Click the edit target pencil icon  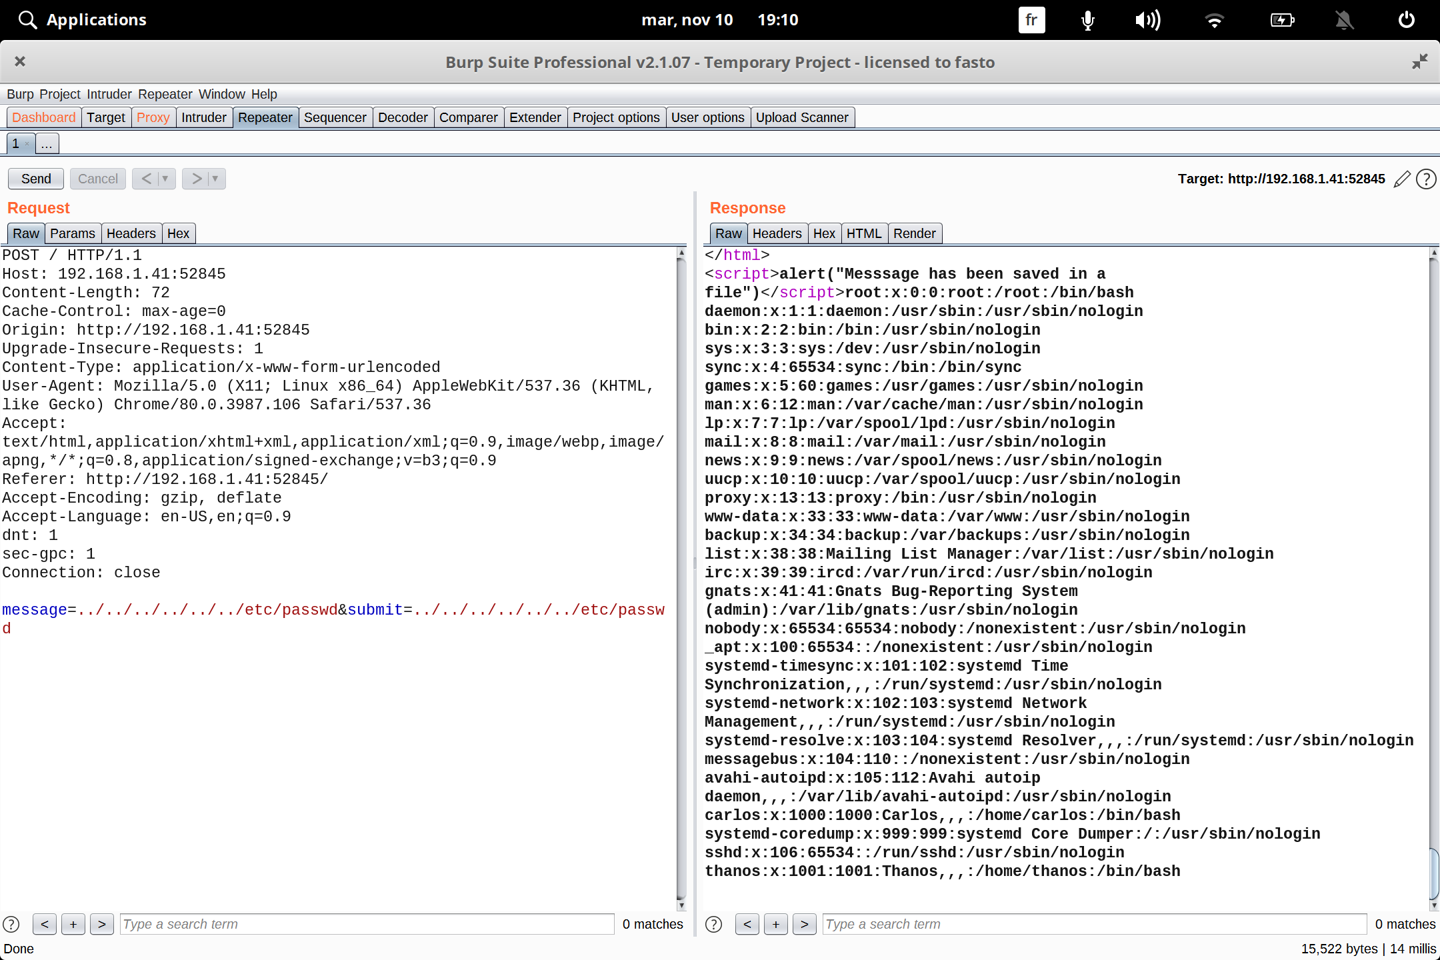click(1402, 179)
